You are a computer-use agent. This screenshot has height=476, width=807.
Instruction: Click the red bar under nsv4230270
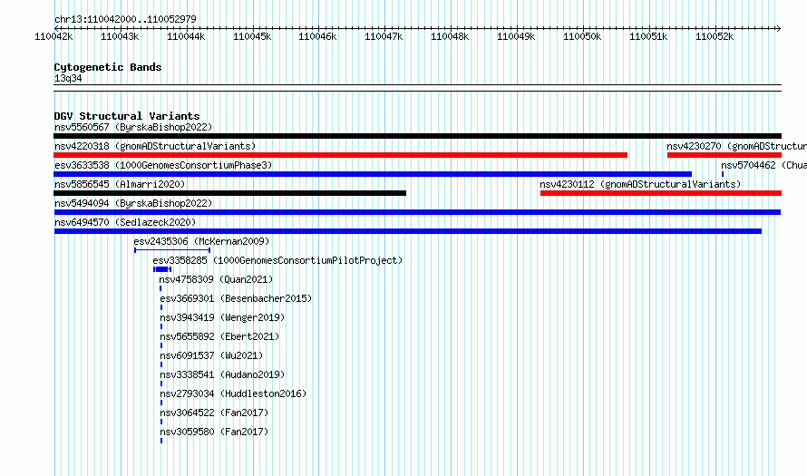point(724,155)
